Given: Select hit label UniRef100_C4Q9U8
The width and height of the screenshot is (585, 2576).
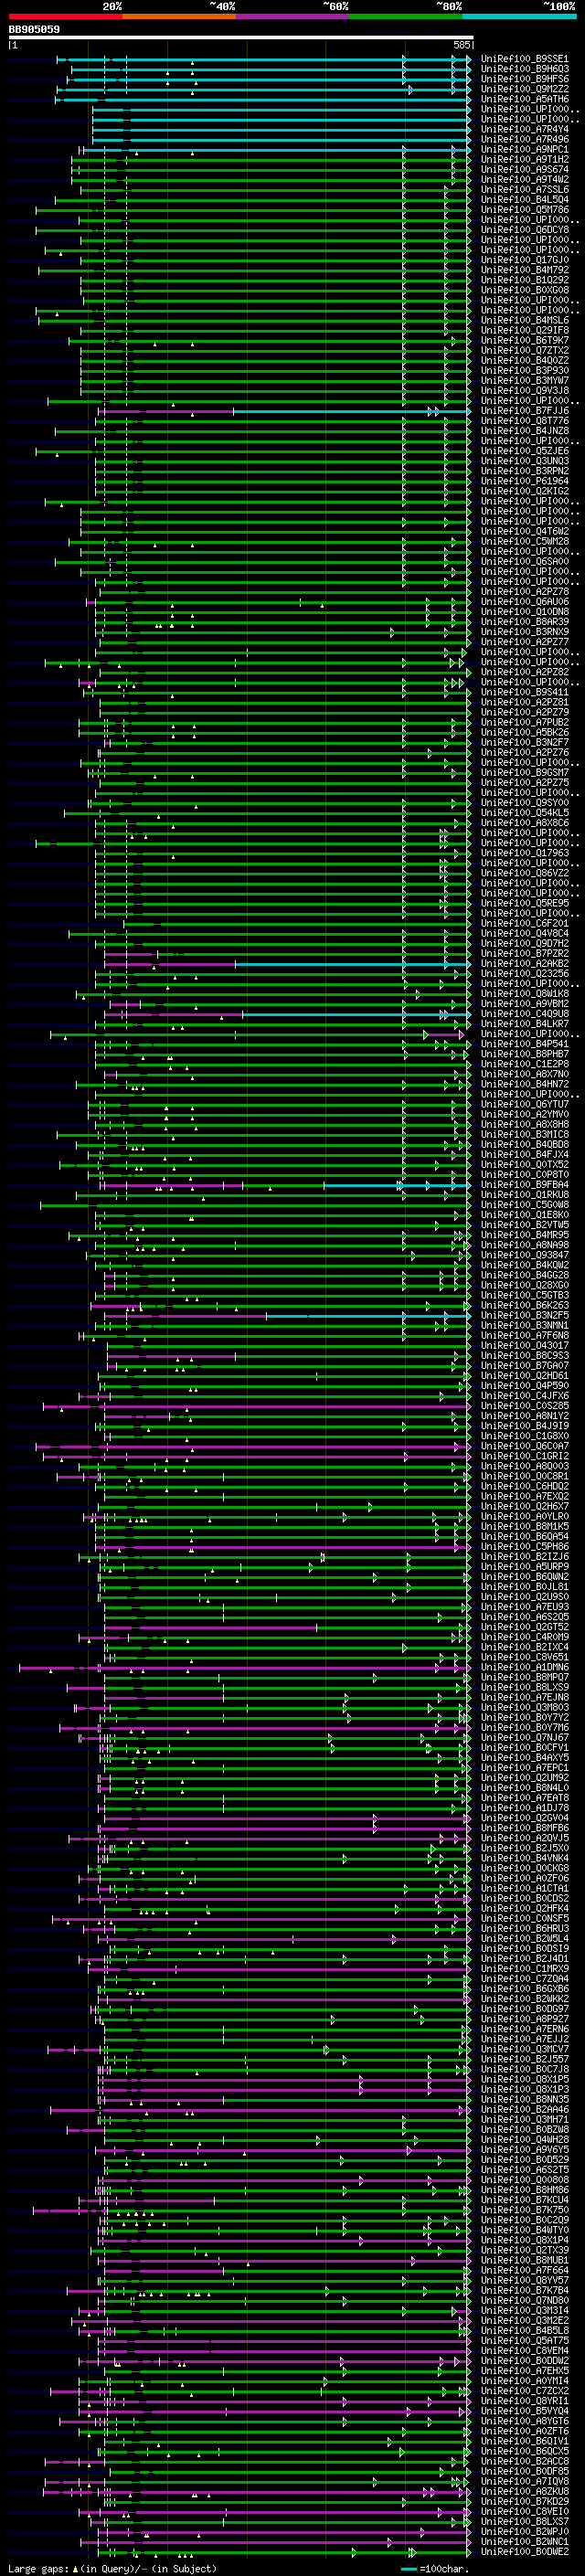Looking at the screenshot, I should point(525,1013).
